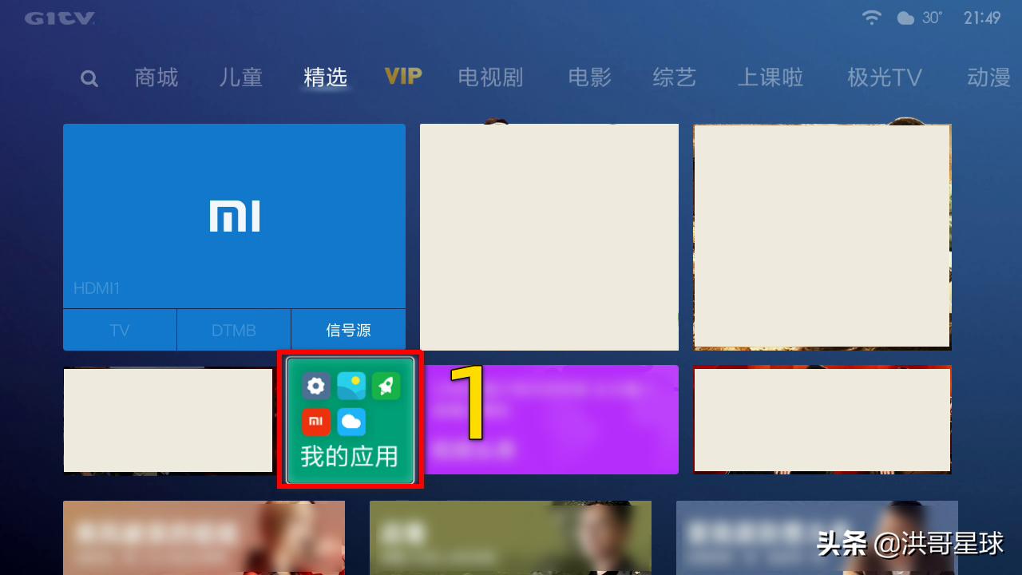This screenshot has height=575, width=1022.
Task: Click the purple promotional banner tile
Action: click(x=559, y=420)
